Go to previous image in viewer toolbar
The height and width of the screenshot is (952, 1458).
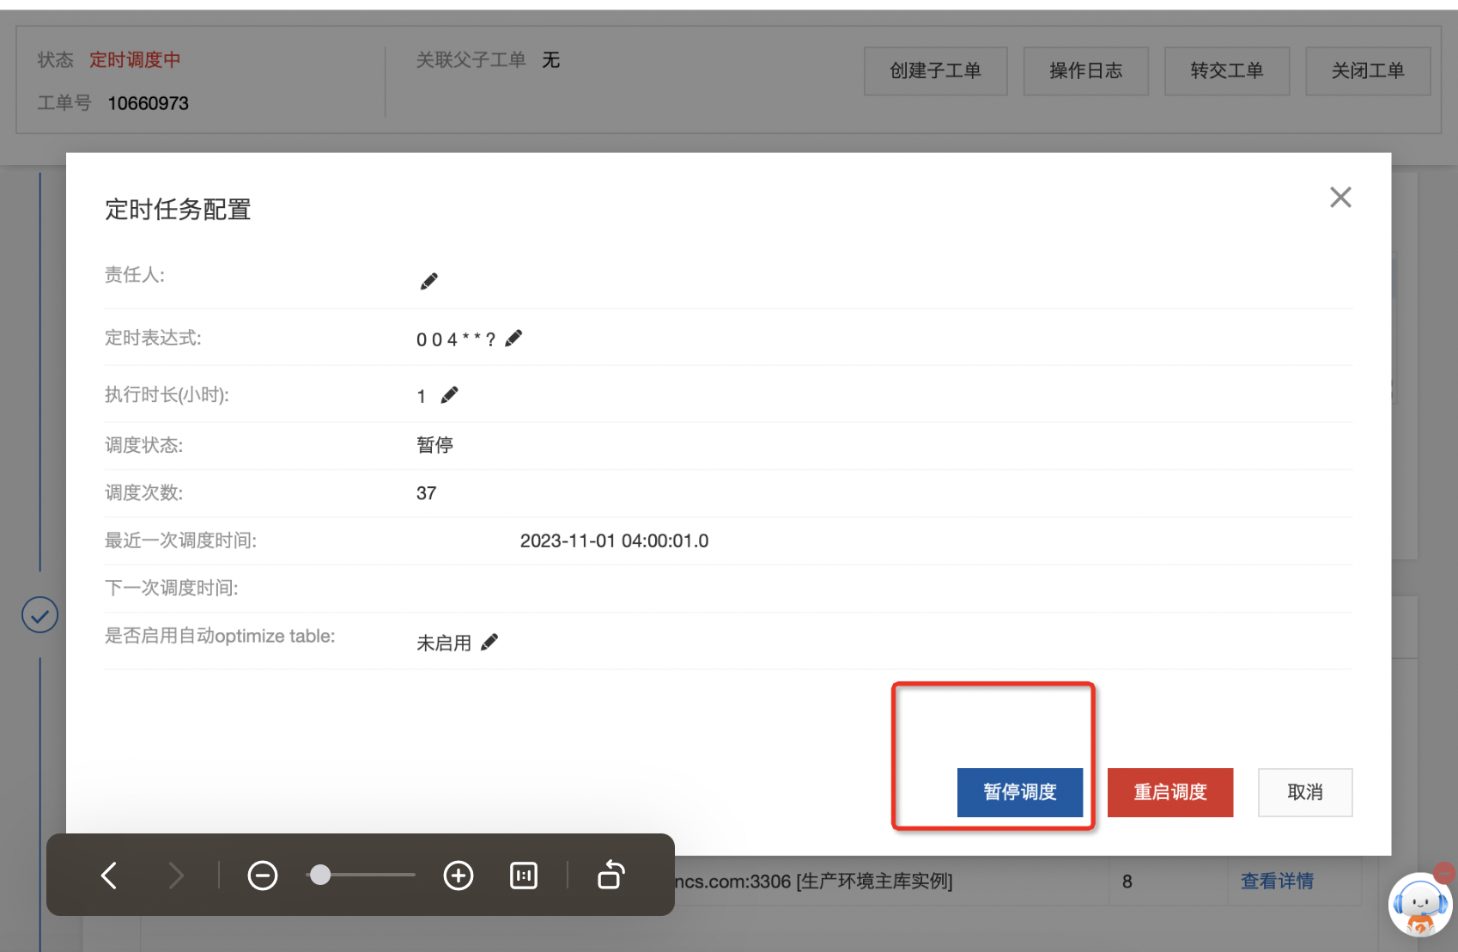click(x=109, y=876)
